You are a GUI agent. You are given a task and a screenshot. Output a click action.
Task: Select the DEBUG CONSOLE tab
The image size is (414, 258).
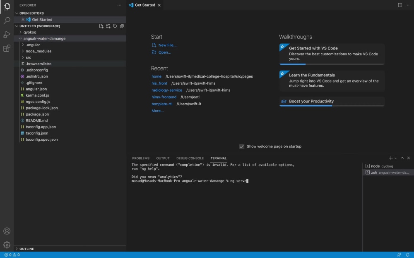click(x=190, y=158)
